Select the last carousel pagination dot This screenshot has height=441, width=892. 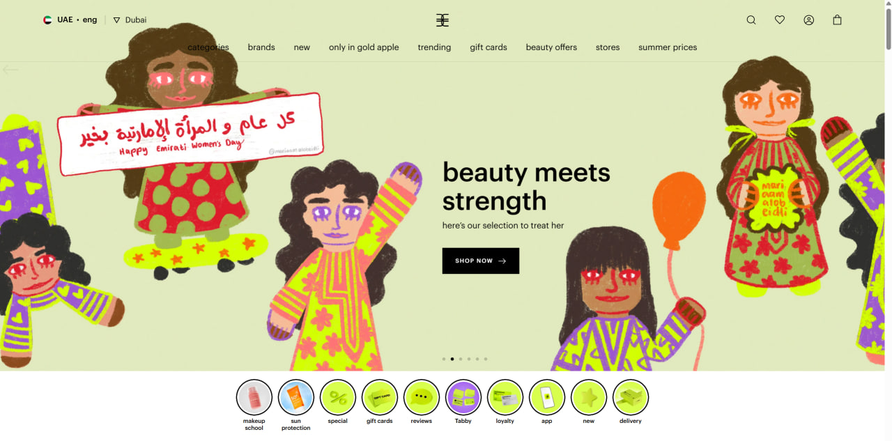coord(486,359)
